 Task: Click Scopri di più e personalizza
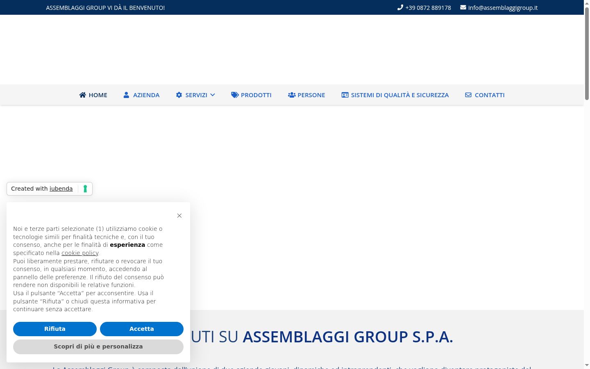click(98, 346)
